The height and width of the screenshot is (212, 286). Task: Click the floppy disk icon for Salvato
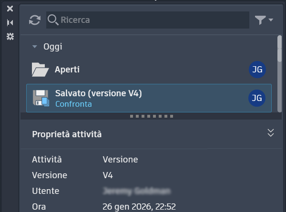pos(41,98)
